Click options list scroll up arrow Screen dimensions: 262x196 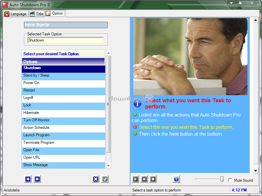(108, 53)
